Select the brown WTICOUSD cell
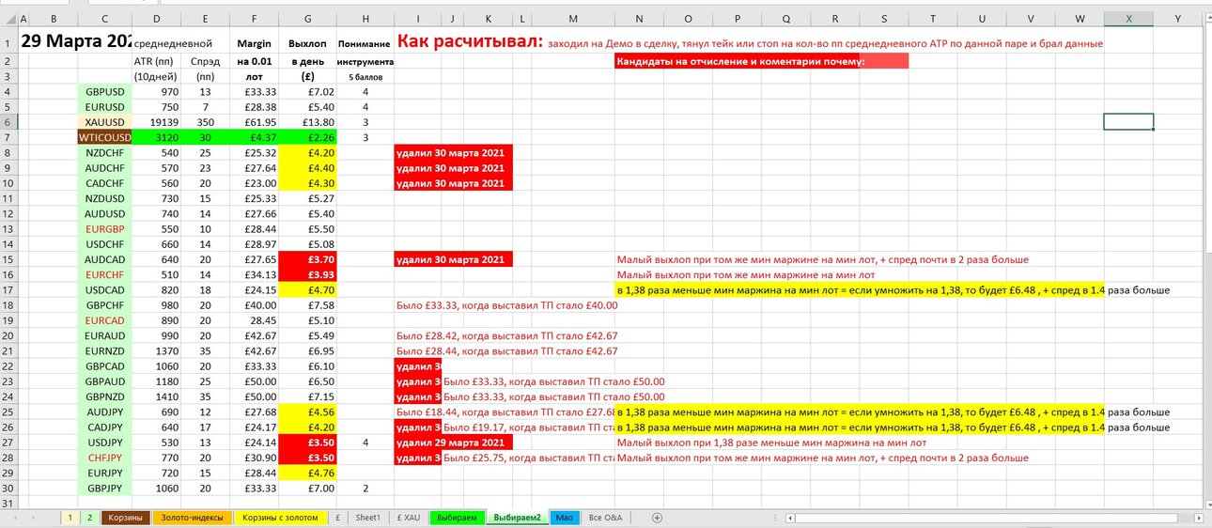 tap(105, 137)
